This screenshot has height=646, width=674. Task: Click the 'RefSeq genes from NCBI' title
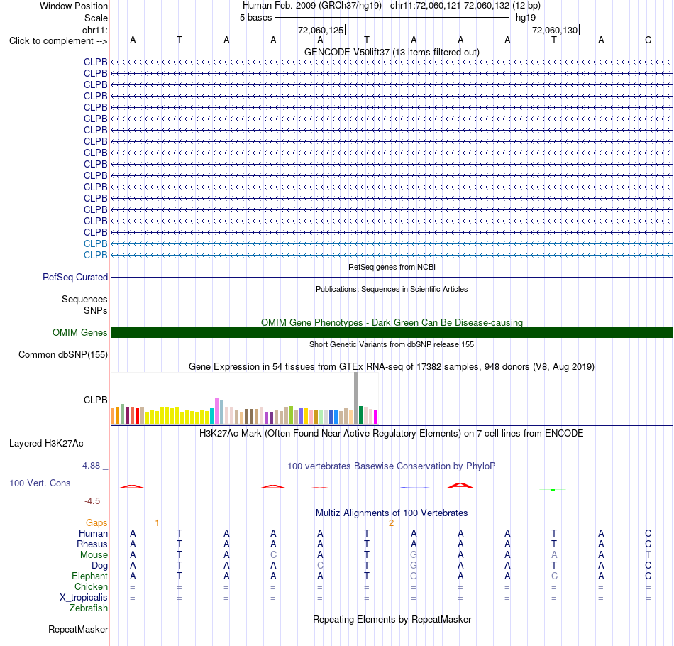click(x=392, y=267)
